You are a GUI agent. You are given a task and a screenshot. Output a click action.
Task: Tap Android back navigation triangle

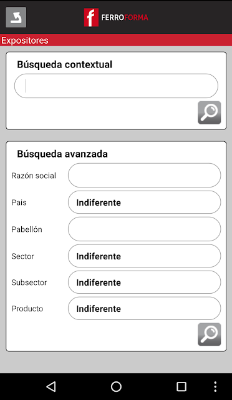(x=51, y=386)
